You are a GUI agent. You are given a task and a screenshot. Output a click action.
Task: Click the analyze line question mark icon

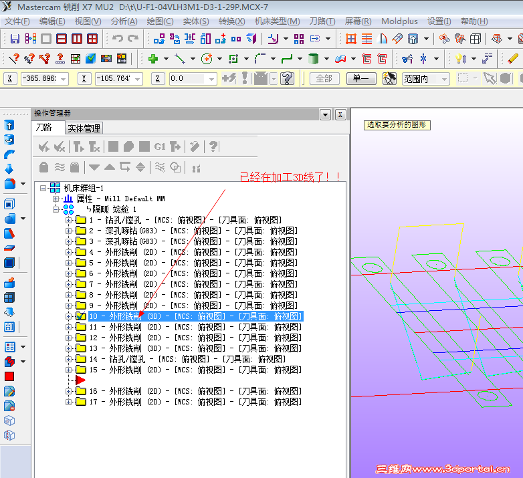tap(14, 59)
